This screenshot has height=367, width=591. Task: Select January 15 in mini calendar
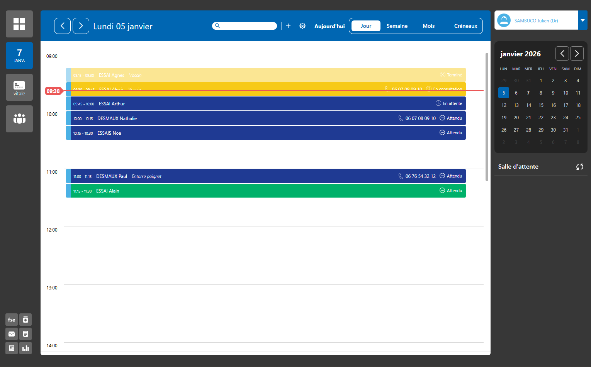point(541,105)
